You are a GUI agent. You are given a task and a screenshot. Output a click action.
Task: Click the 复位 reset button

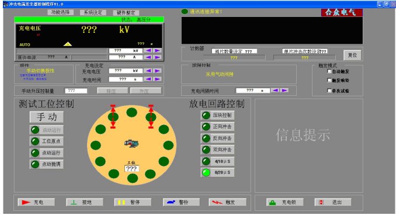coord(352,55)
